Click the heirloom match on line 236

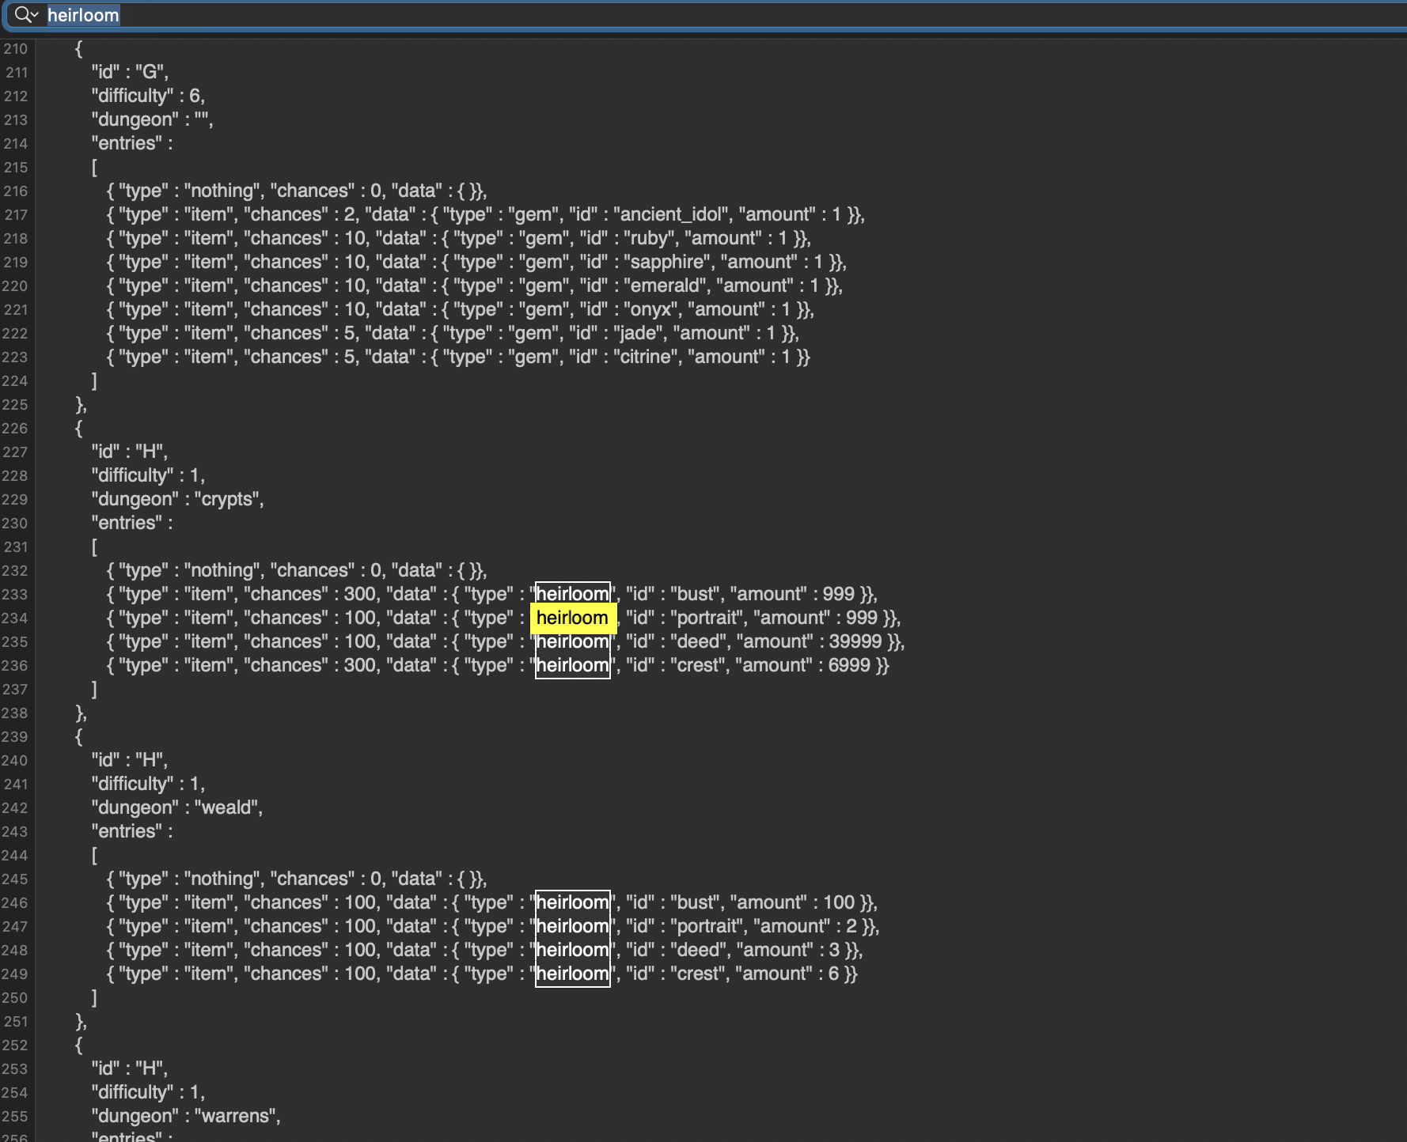pos(572,665)
